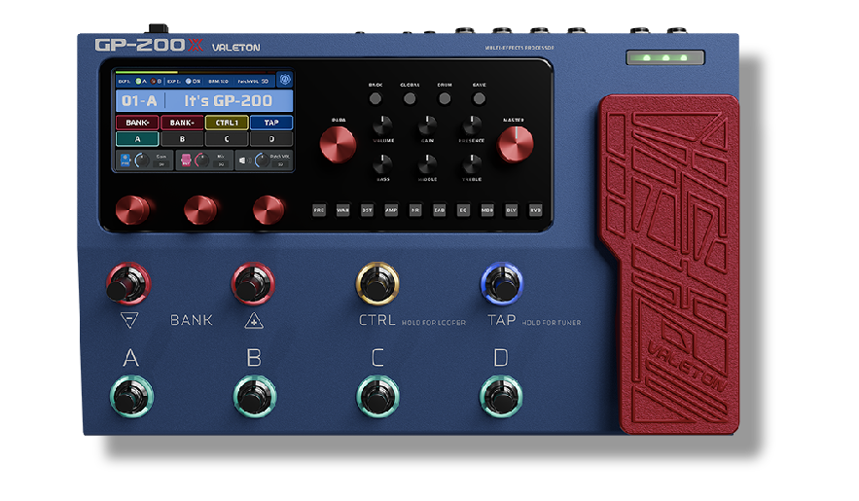Tap the yellow CTRL1 button on screen
The height and width of the screenshot is (501, 859).
tap(227, 123)
